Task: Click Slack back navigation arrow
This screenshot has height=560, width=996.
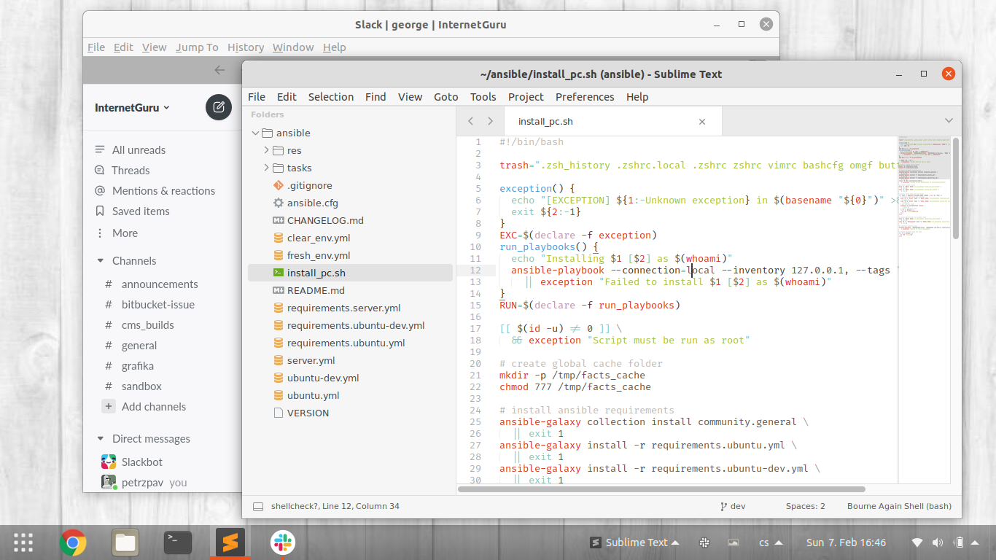Action: 219,70
